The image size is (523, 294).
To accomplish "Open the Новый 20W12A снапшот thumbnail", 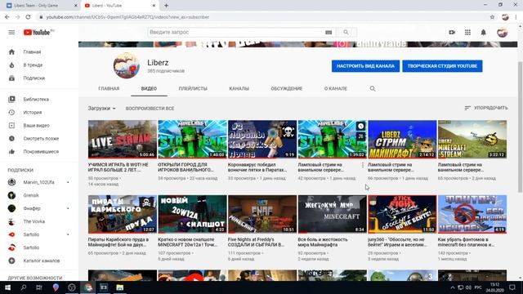I will (x=192, y=214).
